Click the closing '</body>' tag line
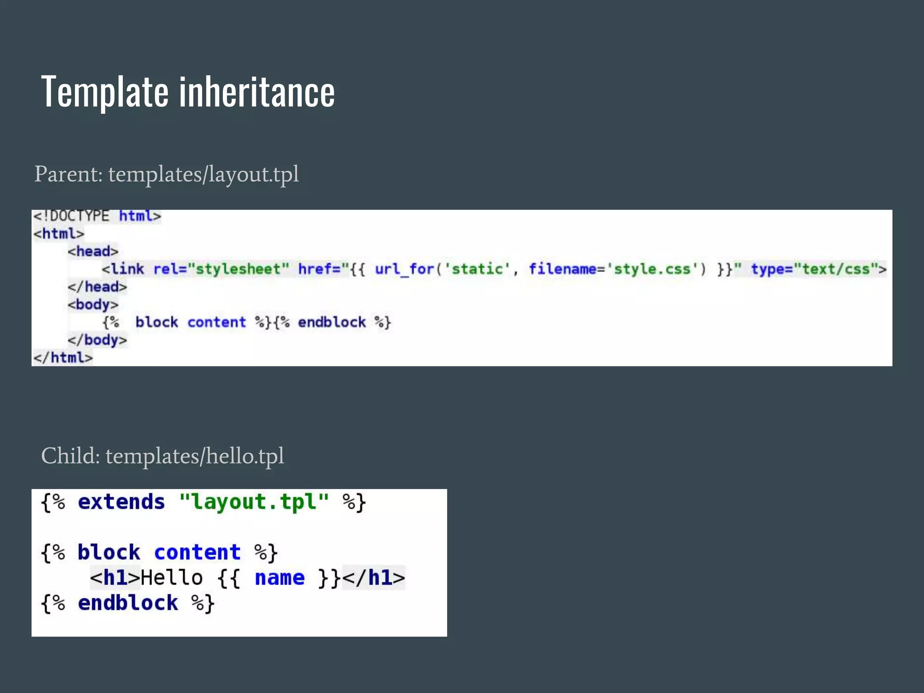 click(97, 340)
